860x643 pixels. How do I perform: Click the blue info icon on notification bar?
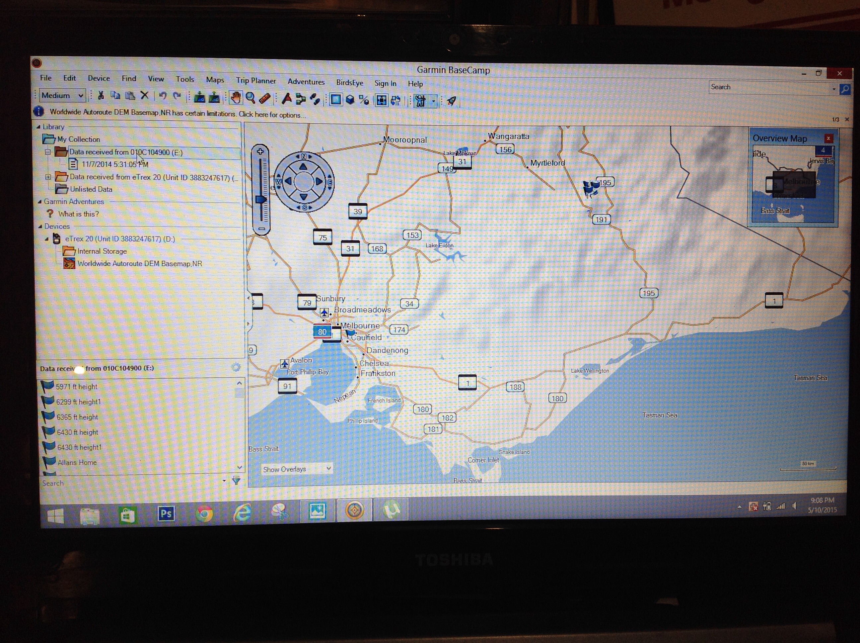pyautogui.click(x=38, y=111)
